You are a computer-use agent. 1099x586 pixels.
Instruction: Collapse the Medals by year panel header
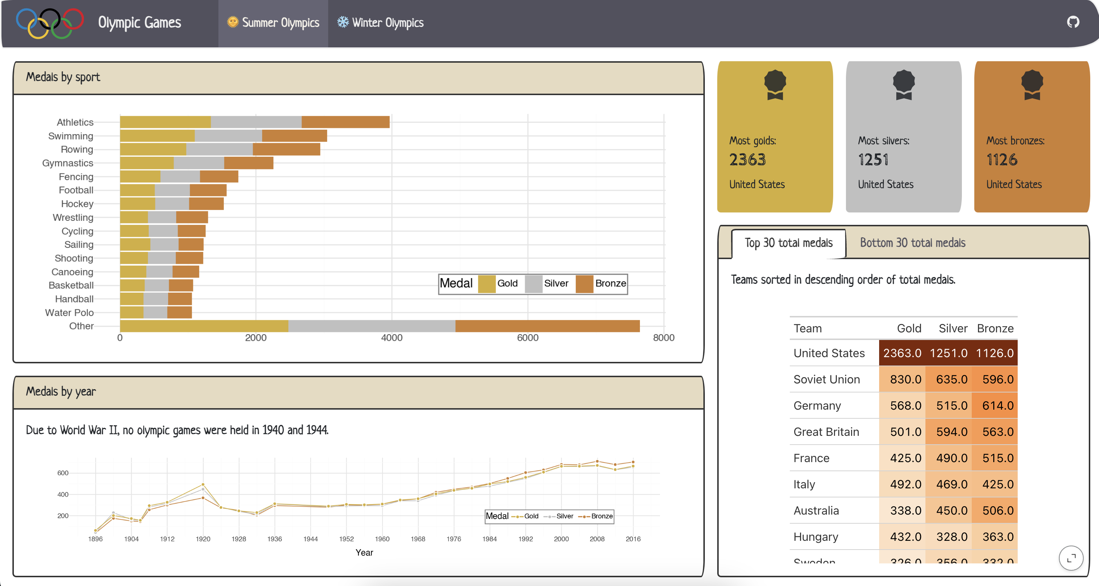(x=61, y=391)
